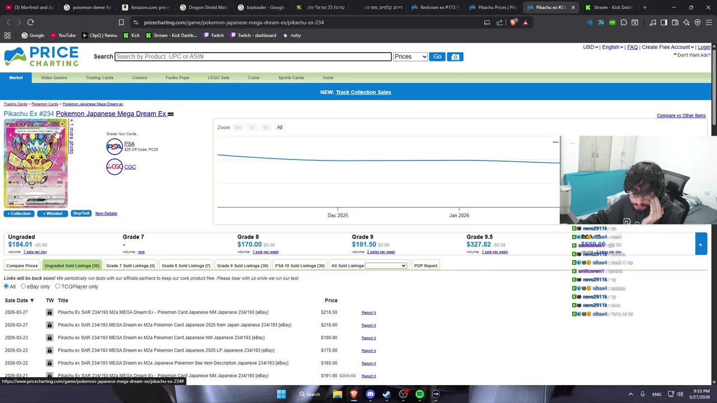Click the Buy/Sell button
The height and width of the screenshot is (403, 717).
tap(81, 213)
